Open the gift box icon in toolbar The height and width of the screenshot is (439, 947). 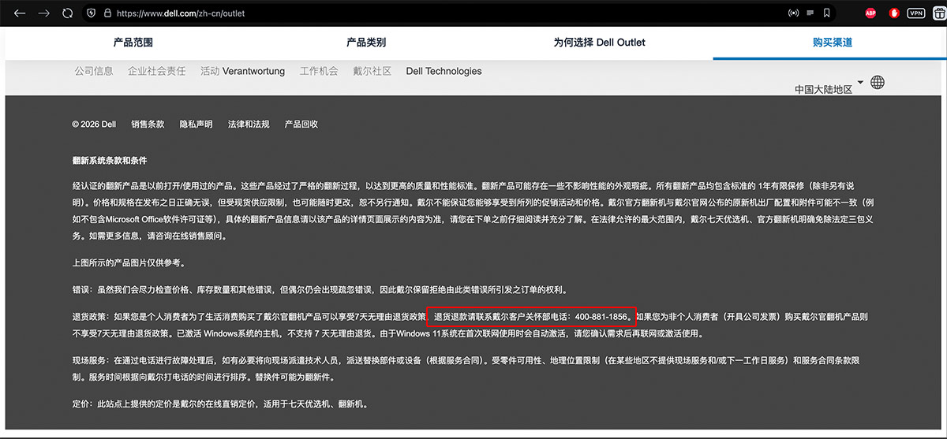pos(939,13)
